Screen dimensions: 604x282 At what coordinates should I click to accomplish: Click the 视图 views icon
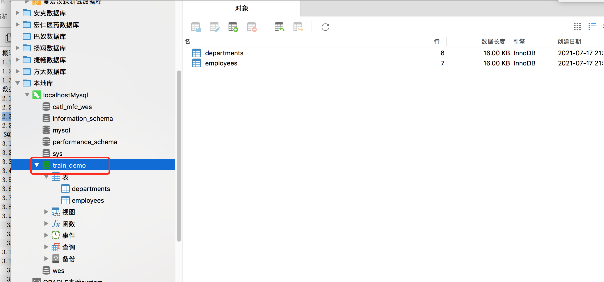[x=56, y=212]
